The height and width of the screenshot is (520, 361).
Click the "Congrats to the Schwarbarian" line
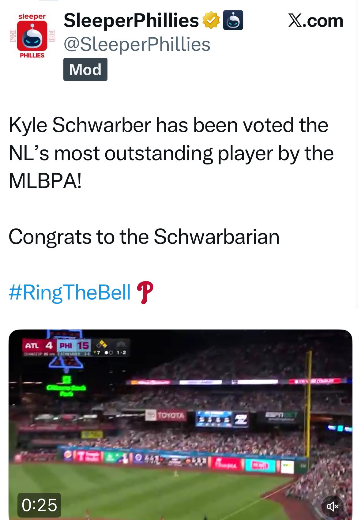[x=144, y=237]
